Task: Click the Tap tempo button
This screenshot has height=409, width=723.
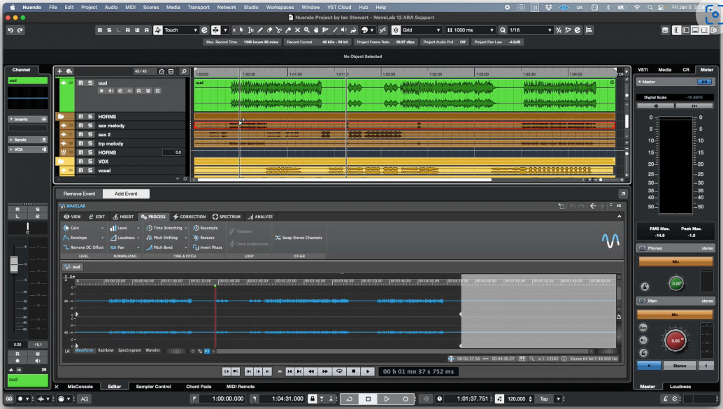Action: tap(544, 399)
